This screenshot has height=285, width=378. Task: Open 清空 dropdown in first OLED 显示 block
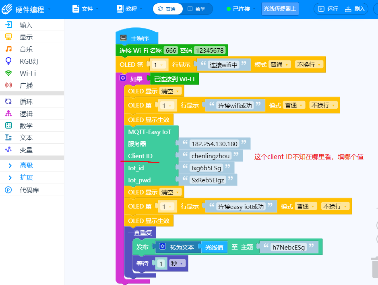click(170, 91)
